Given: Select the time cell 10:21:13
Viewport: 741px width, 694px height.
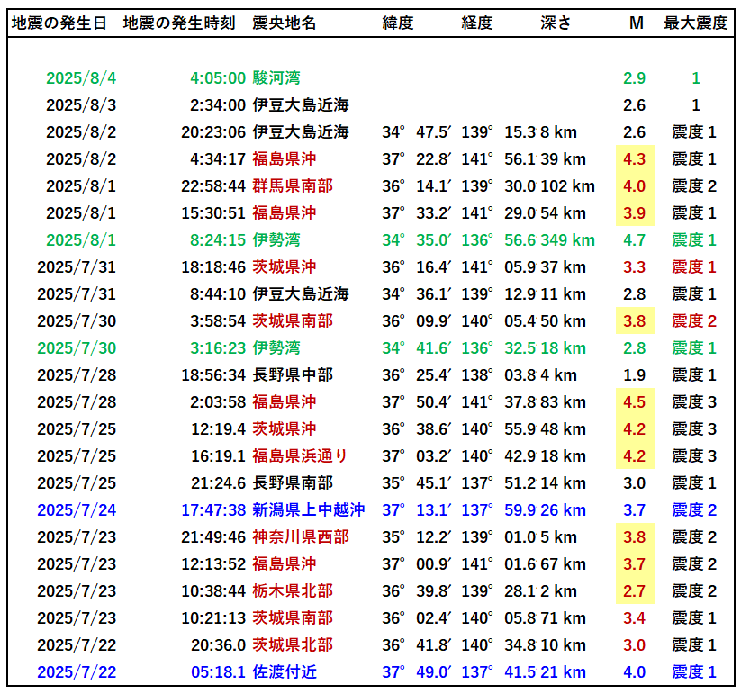Looking at the screenshot, I should pos(213,617).
